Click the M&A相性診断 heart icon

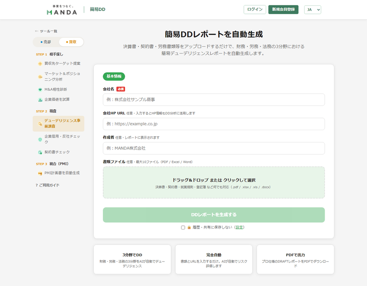coord(40,90)
